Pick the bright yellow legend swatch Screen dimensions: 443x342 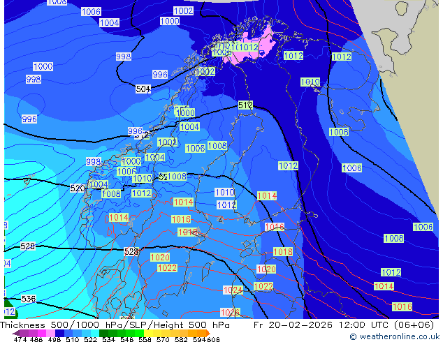tap(148, 333)
